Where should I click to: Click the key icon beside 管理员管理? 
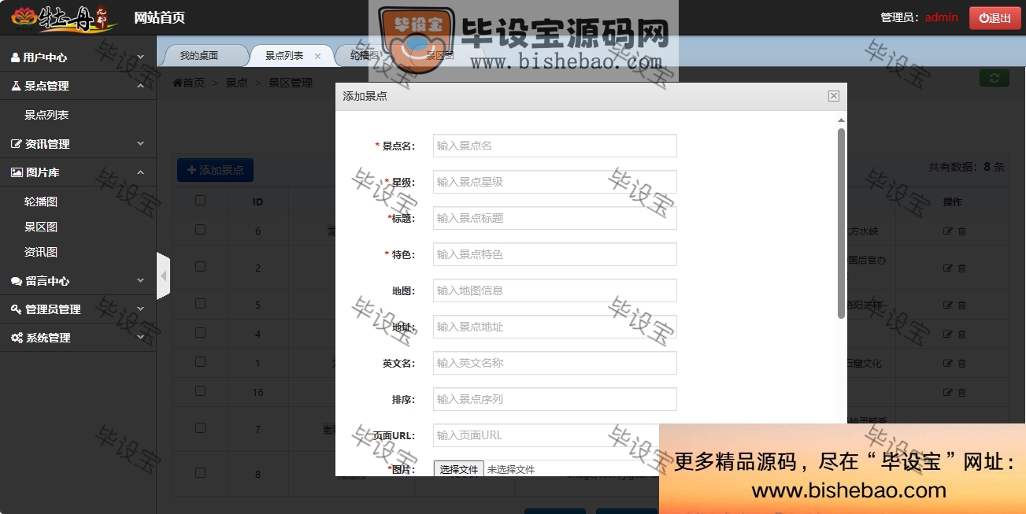17,309
